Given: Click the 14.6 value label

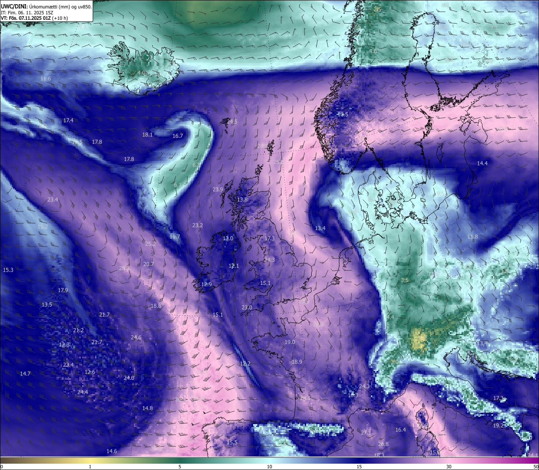Looking at the screenshot, I should [112, 451].
